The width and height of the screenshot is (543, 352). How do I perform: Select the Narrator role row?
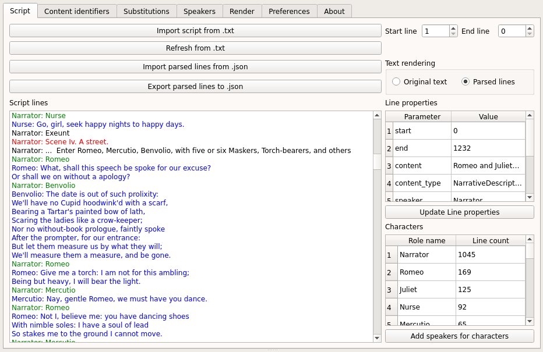pyautogui.click(x=426, y=255)
